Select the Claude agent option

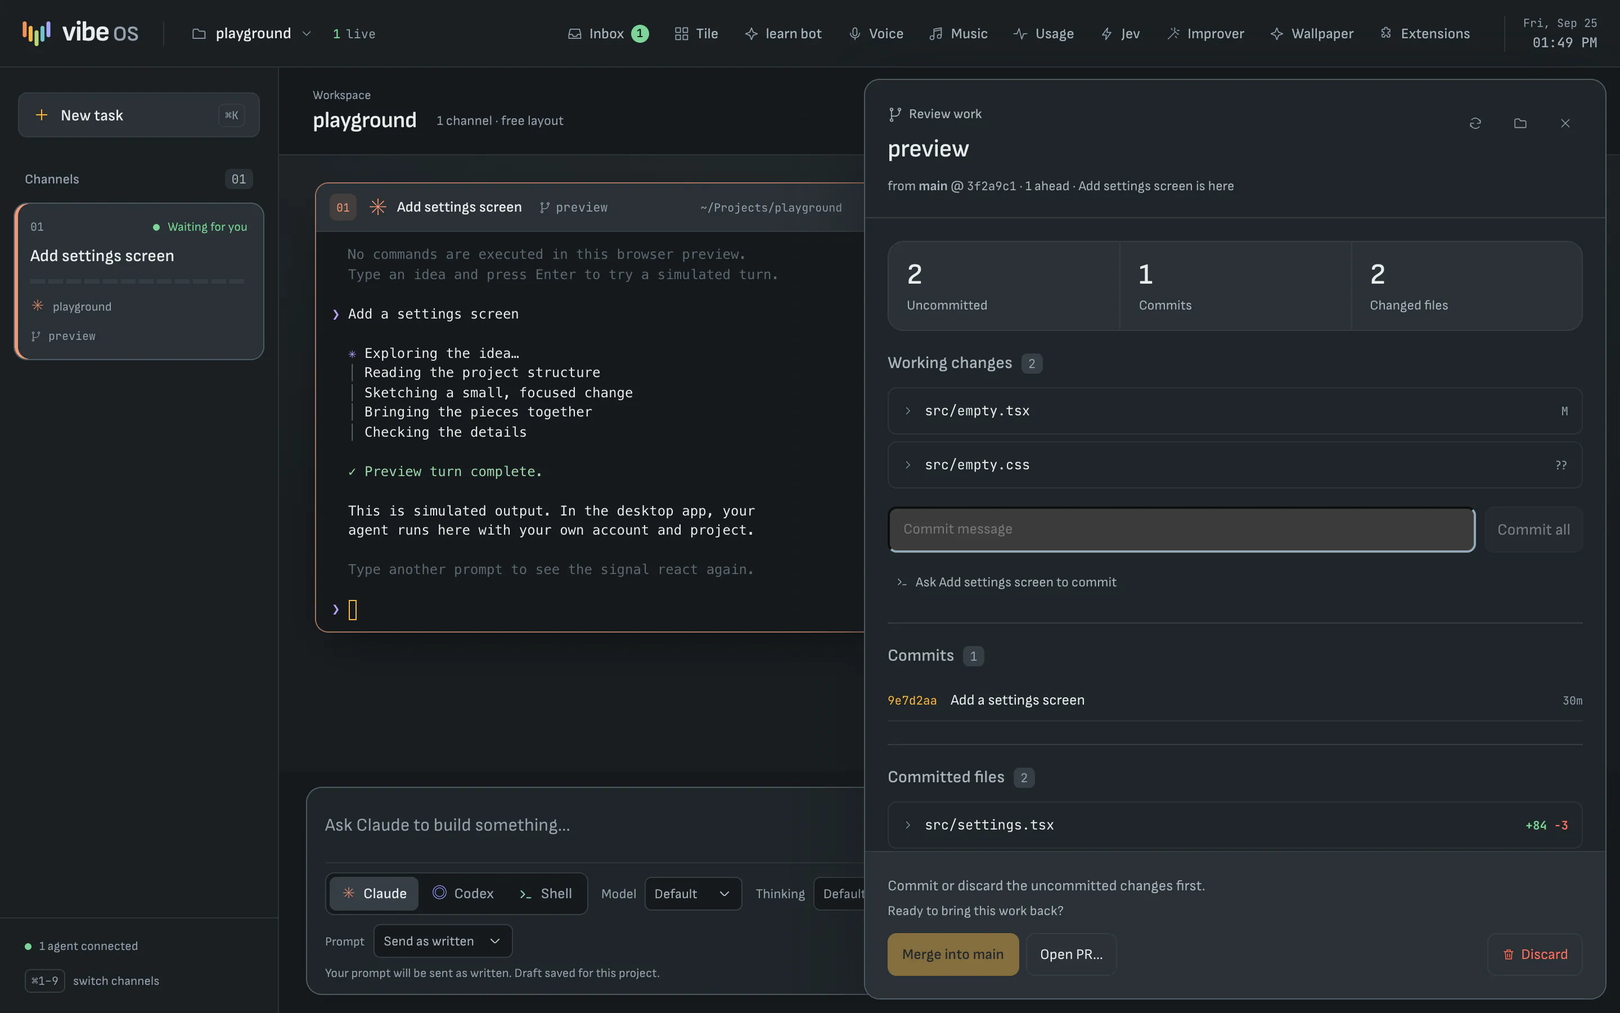(x=374, y=894)
